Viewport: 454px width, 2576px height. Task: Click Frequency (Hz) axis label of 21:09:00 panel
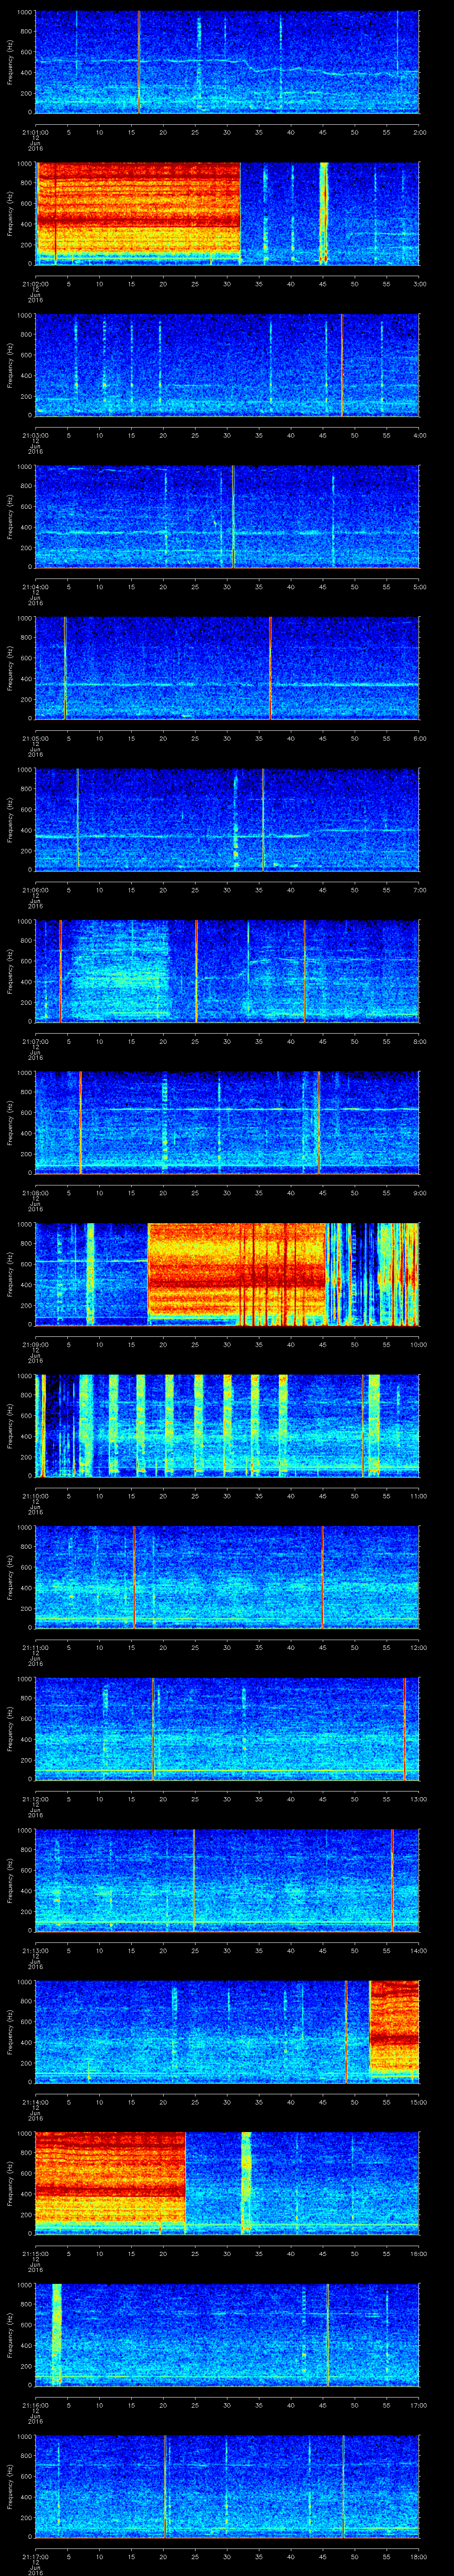(10, 1274)
